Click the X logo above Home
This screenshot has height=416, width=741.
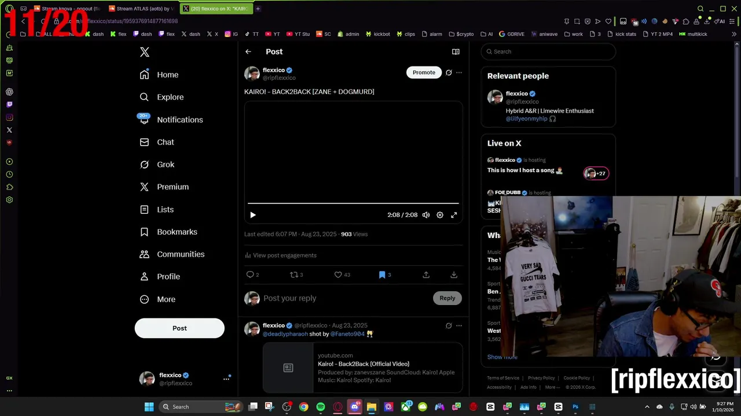coord(145,52)
